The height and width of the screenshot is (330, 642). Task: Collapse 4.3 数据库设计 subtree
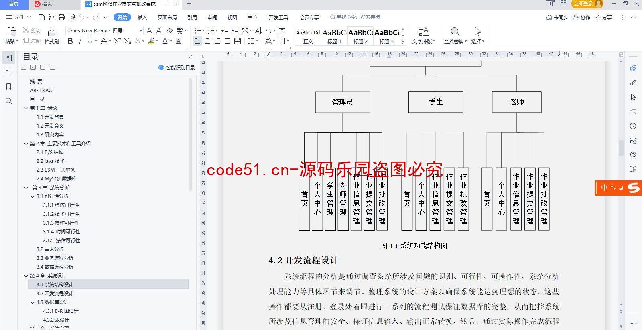(x=33, y=302)
